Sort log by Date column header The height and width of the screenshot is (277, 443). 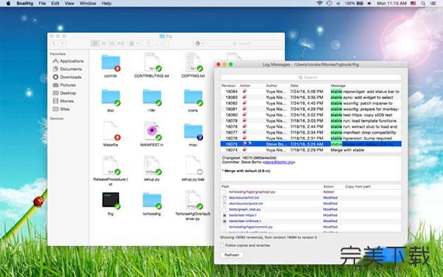point(294,86)
